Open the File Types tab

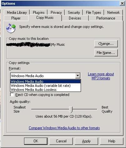coord(93,13)
